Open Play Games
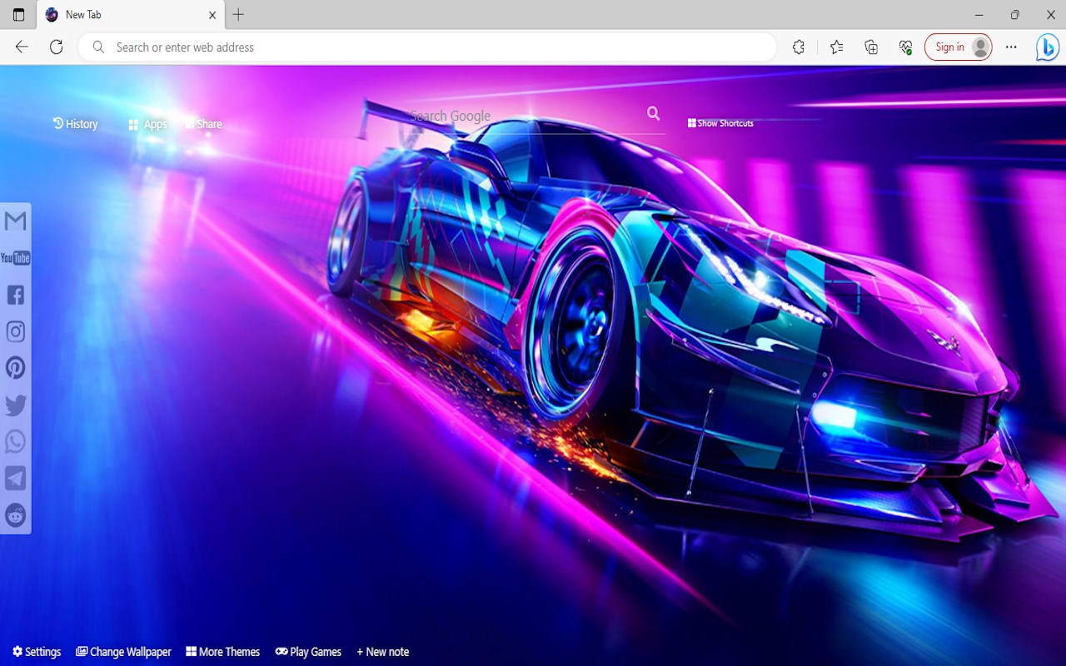 click(308, 652)
